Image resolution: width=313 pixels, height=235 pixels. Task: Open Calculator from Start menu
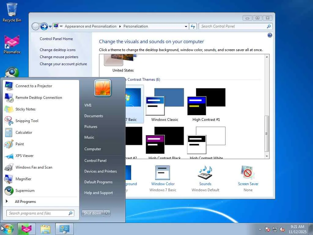(41, 132)
